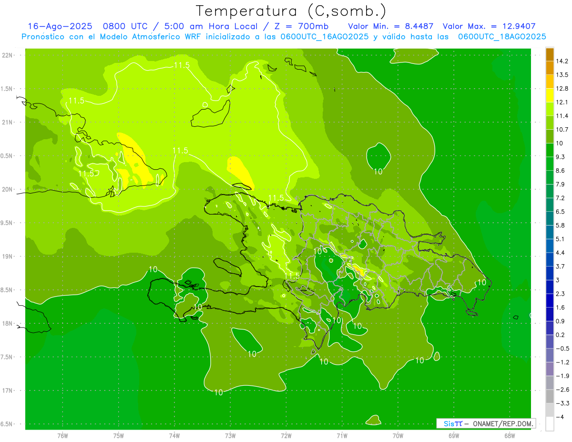Click the "18N" latitude label
The width and height of the screenshot is (572, 442).
(8, 324)
